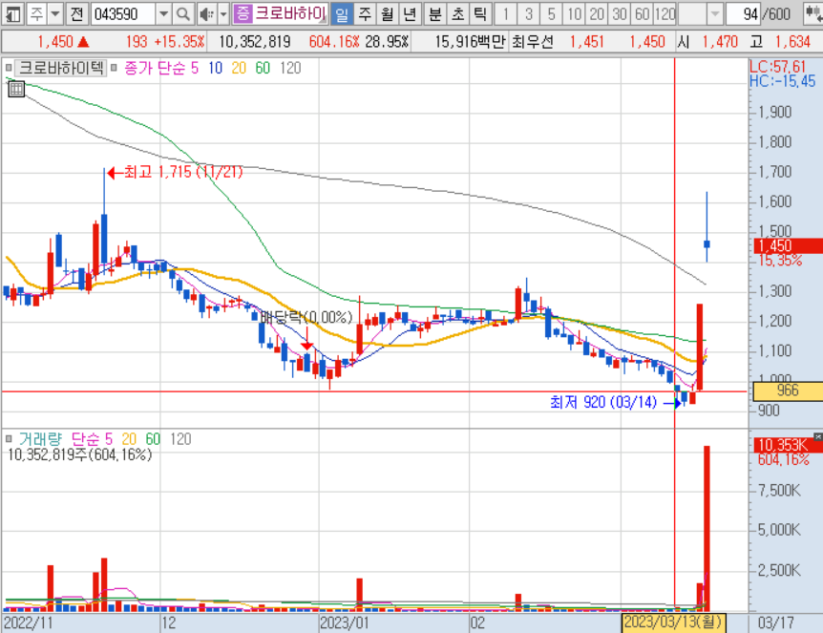Screen dimensions: 823x633
Task: Select the stock name field 크로바하이
Action: click(x=290, y=13)
